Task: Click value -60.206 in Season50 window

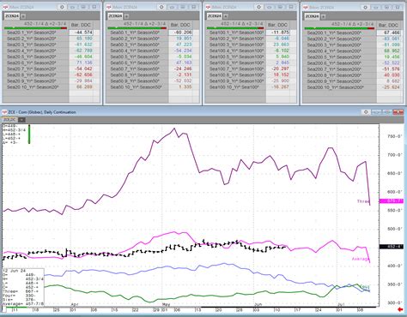Action: [x=183, y=33]
